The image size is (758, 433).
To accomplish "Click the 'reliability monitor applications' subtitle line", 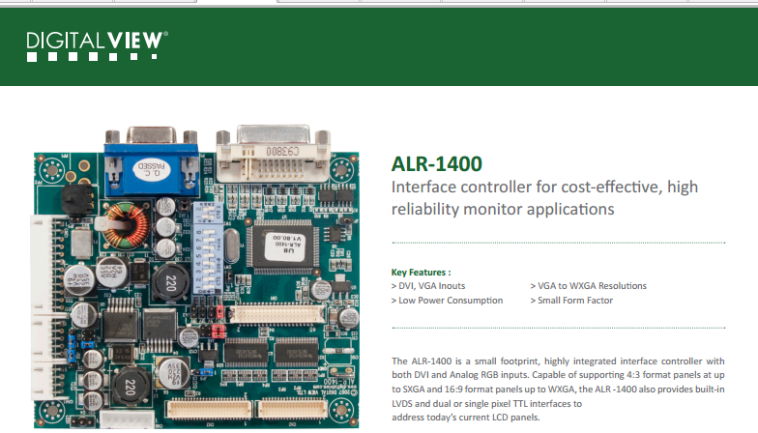I will point(503,209).
